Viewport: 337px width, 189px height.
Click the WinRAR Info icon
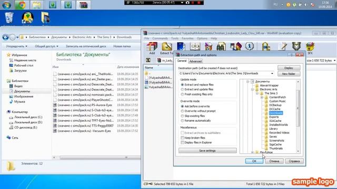point(249,46)
